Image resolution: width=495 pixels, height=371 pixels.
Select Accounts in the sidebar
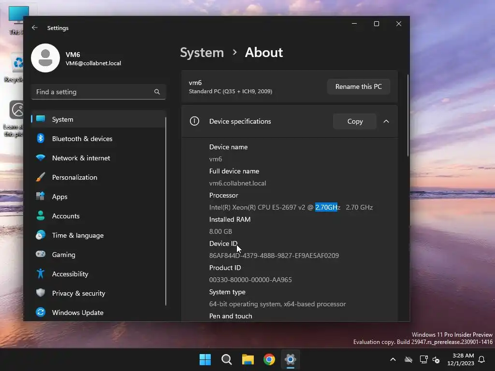tap(99, 216)
